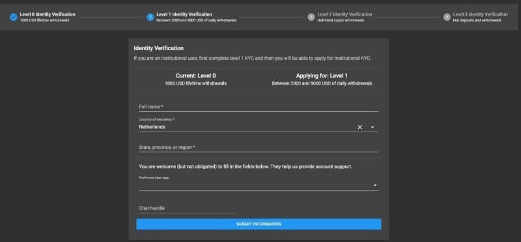Click the 'Identity Verification' form title
The image size is (521, 242).
click(158, 48)
